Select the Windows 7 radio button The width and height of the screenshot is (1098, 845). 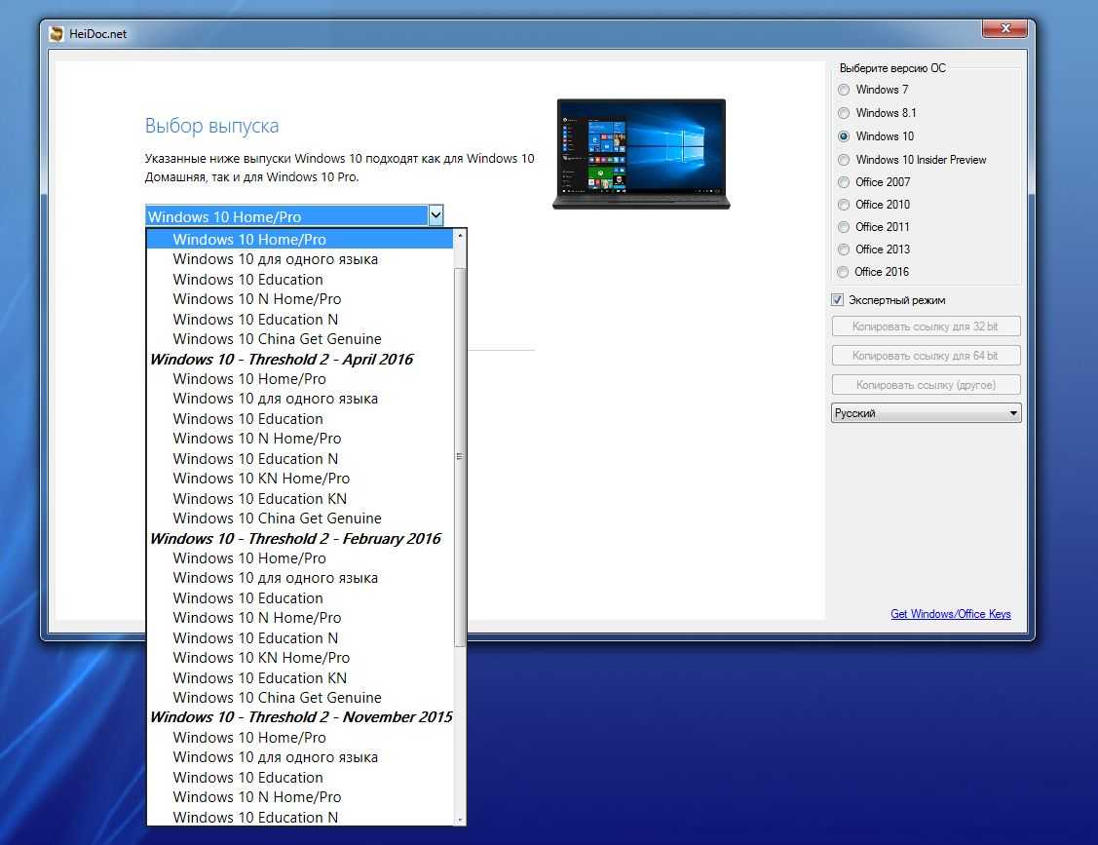tap(844, 90)
